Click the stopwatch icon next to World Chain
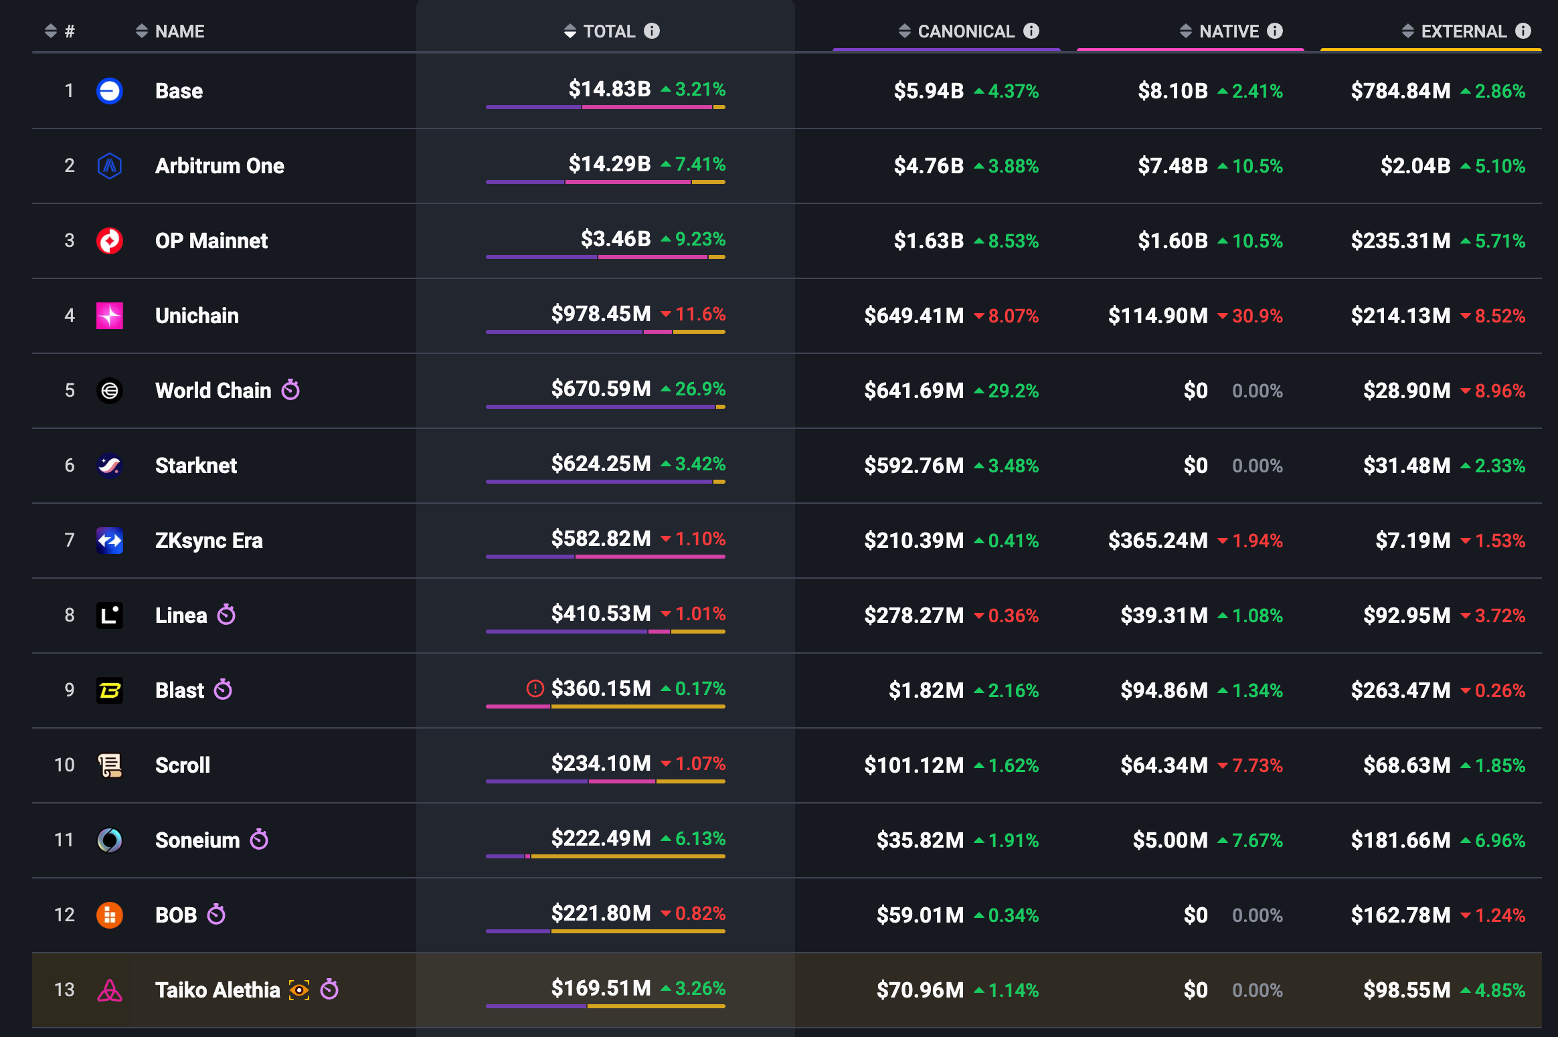This screenshot has width=1558, height=1037. point(290,389)
